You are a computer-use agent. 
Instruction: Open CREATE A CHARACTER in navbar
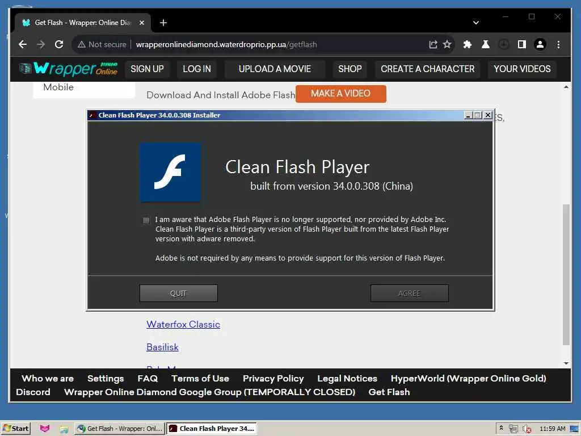[428, 69]
